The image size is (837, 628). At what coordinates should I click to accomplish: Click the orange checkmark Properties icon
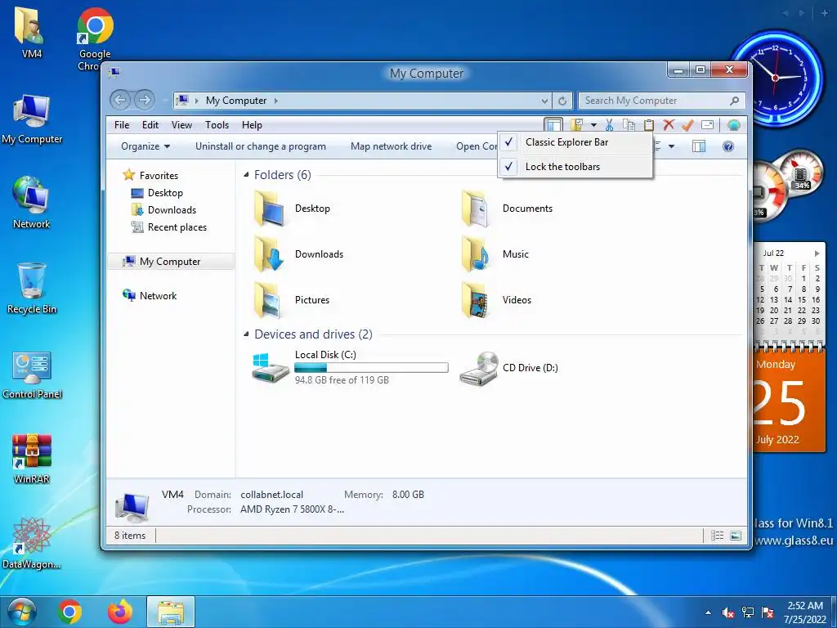tap(687, 125)
